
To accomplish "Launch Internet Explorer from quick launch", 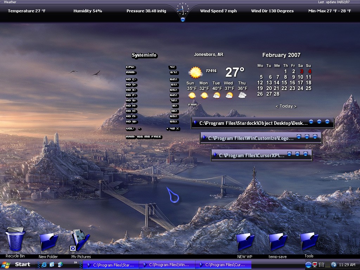I will click(44, 265).
